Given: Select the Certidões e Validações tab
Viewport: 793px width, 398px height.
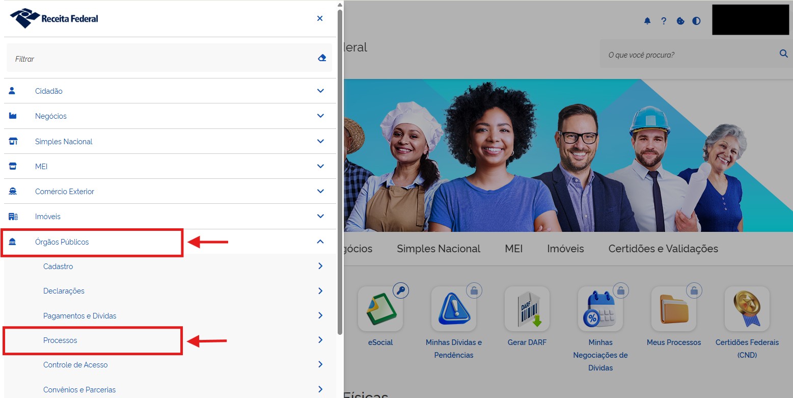Looking at the screenshot, I should click(x=663, y=249).
